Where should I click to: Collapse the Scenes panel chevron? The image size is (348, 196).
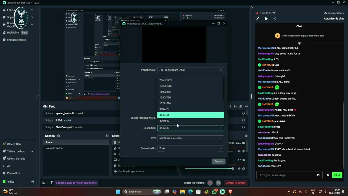43,136
